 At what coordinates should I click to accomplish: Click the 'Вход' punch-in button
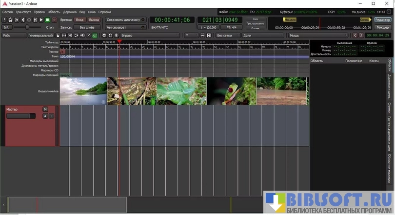(x=79, y=20)
